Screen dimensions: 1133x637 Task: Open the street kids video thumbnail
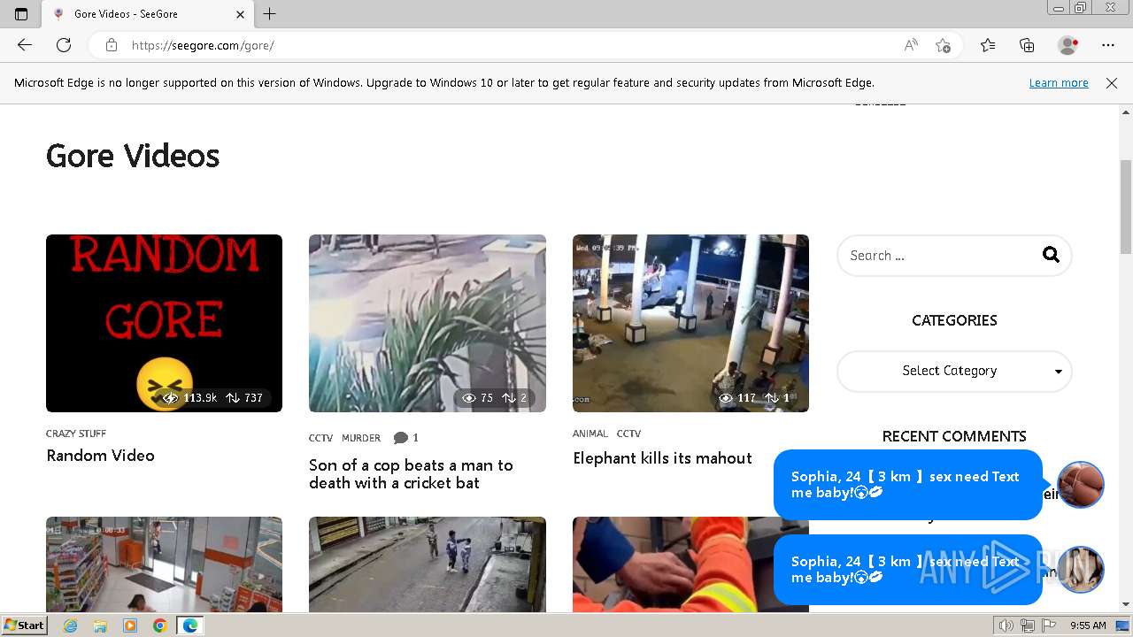point(428,564)
